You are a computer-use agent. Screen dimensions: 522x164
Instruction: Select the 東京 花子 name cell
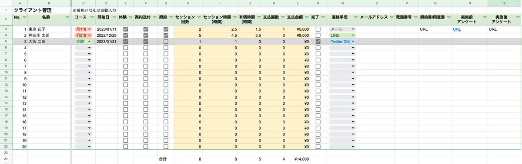(49, 29)
